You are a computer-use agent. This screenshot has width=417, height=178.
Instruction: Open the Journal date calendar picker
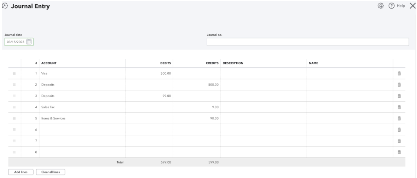pyautogui.click(x=29, y=42)
